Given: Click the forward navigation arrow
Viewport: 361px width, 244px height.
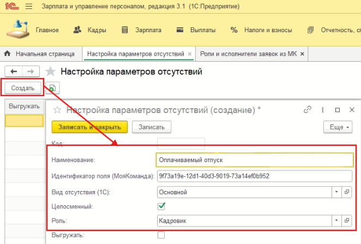Looking at the screenshot, I should click(x=31, y=72).
